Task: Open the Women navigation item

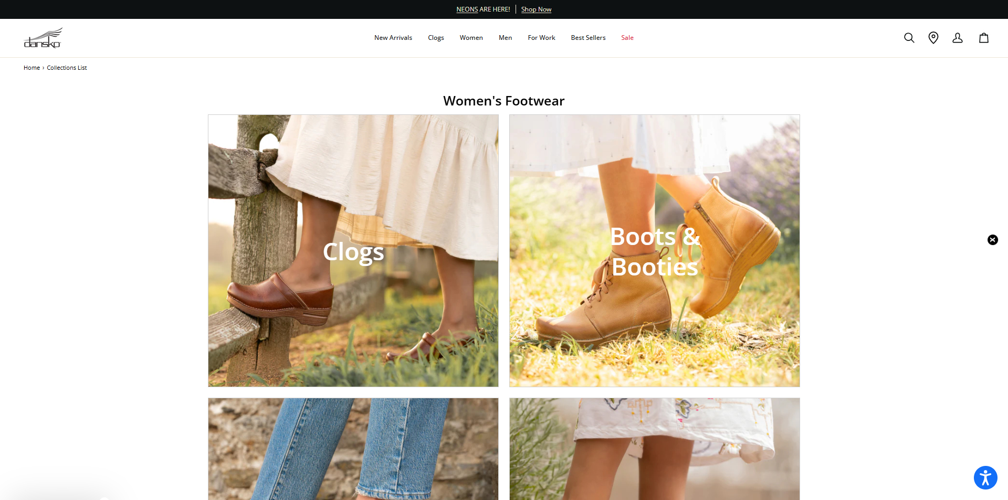Action: tap(471, 37)
